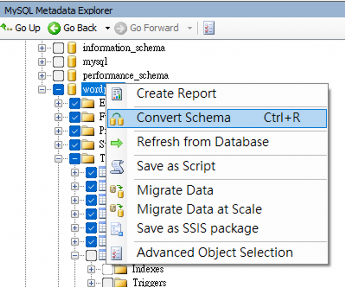Choose Advanced Object Selection menu entry
This screenshot has width=345, height=287.
point(215,252)
